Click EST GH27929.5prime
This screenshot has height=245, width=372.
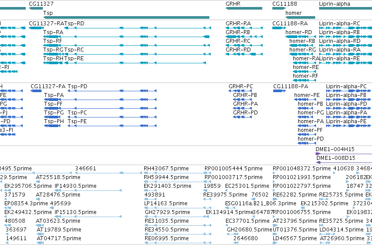167,212
